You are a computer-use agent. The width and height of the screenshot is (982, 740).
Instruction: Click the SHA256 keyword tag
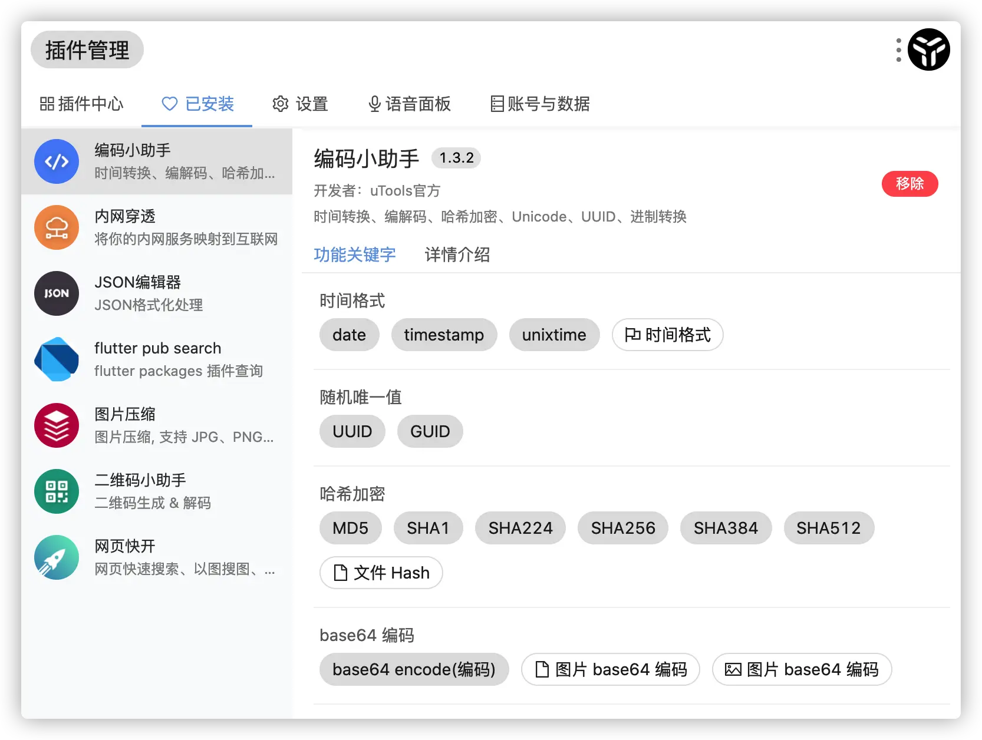tap(623, 528)
